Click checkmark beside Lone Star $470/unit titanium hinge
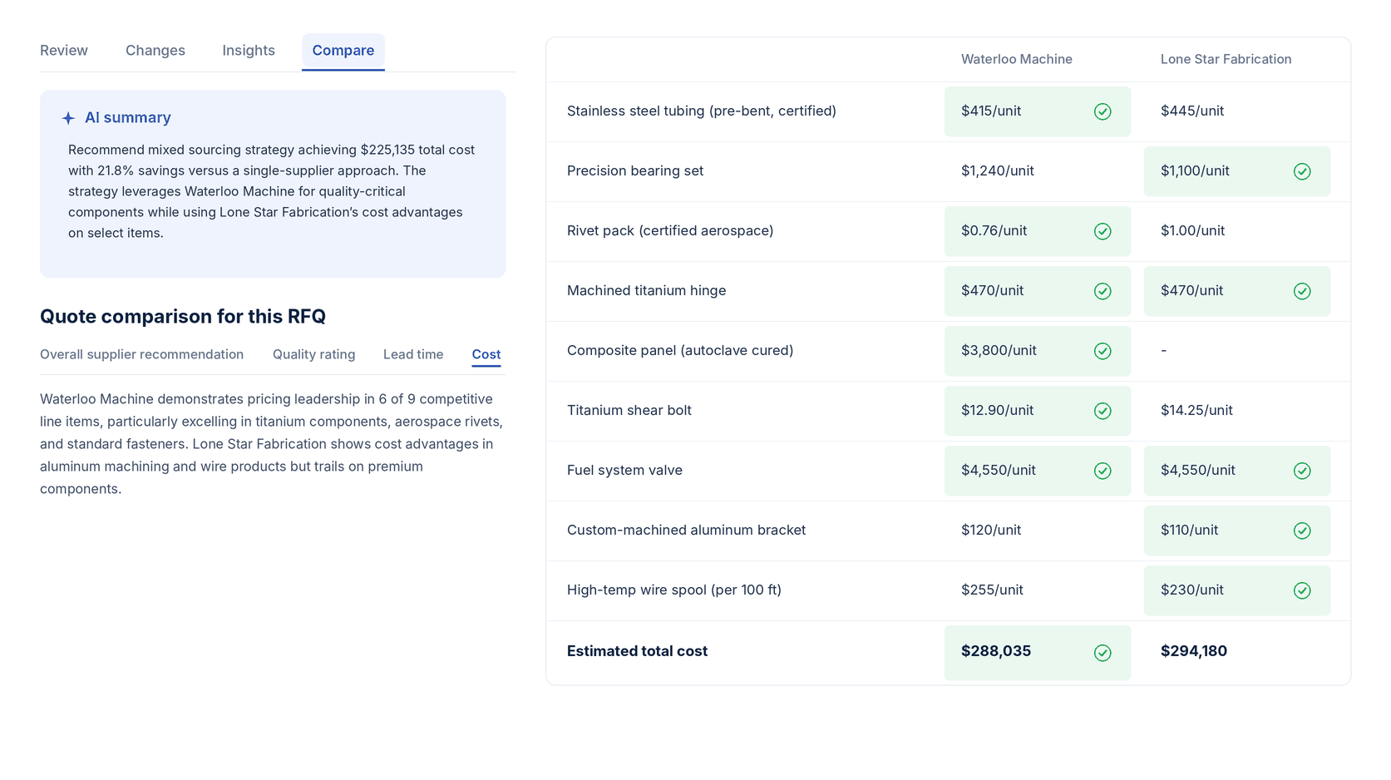Image resolution: width=1391 pixels, height=780 pixels. pos(1302,291)
